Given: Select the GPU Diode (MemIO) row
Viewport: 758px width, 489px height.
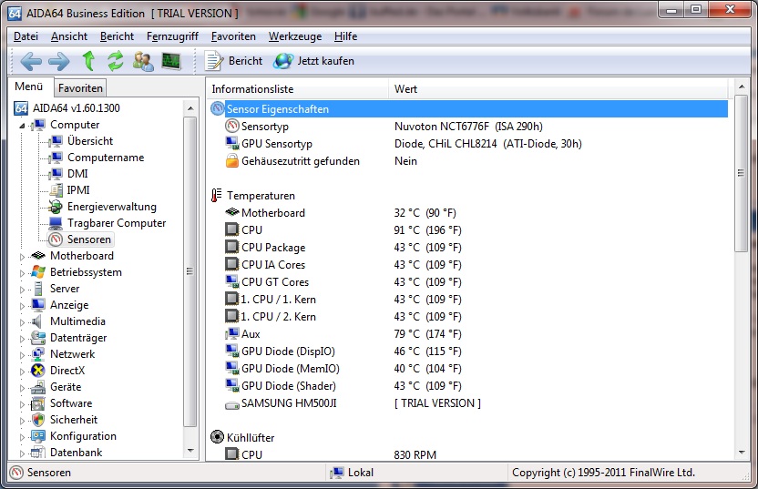Looking at the screenshot, I should click(468, 369).
